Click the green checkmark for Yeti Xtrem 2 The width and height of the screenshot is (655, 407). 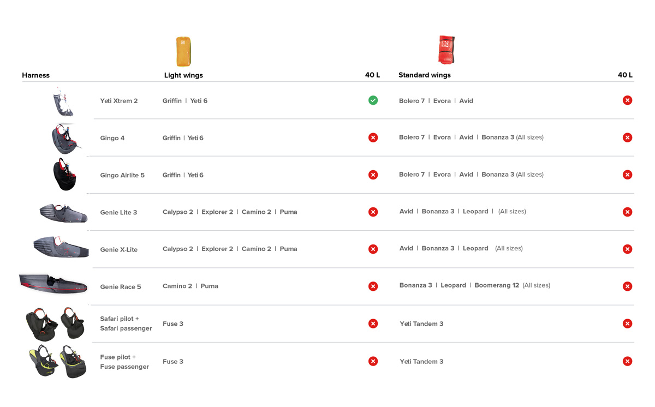373,100
